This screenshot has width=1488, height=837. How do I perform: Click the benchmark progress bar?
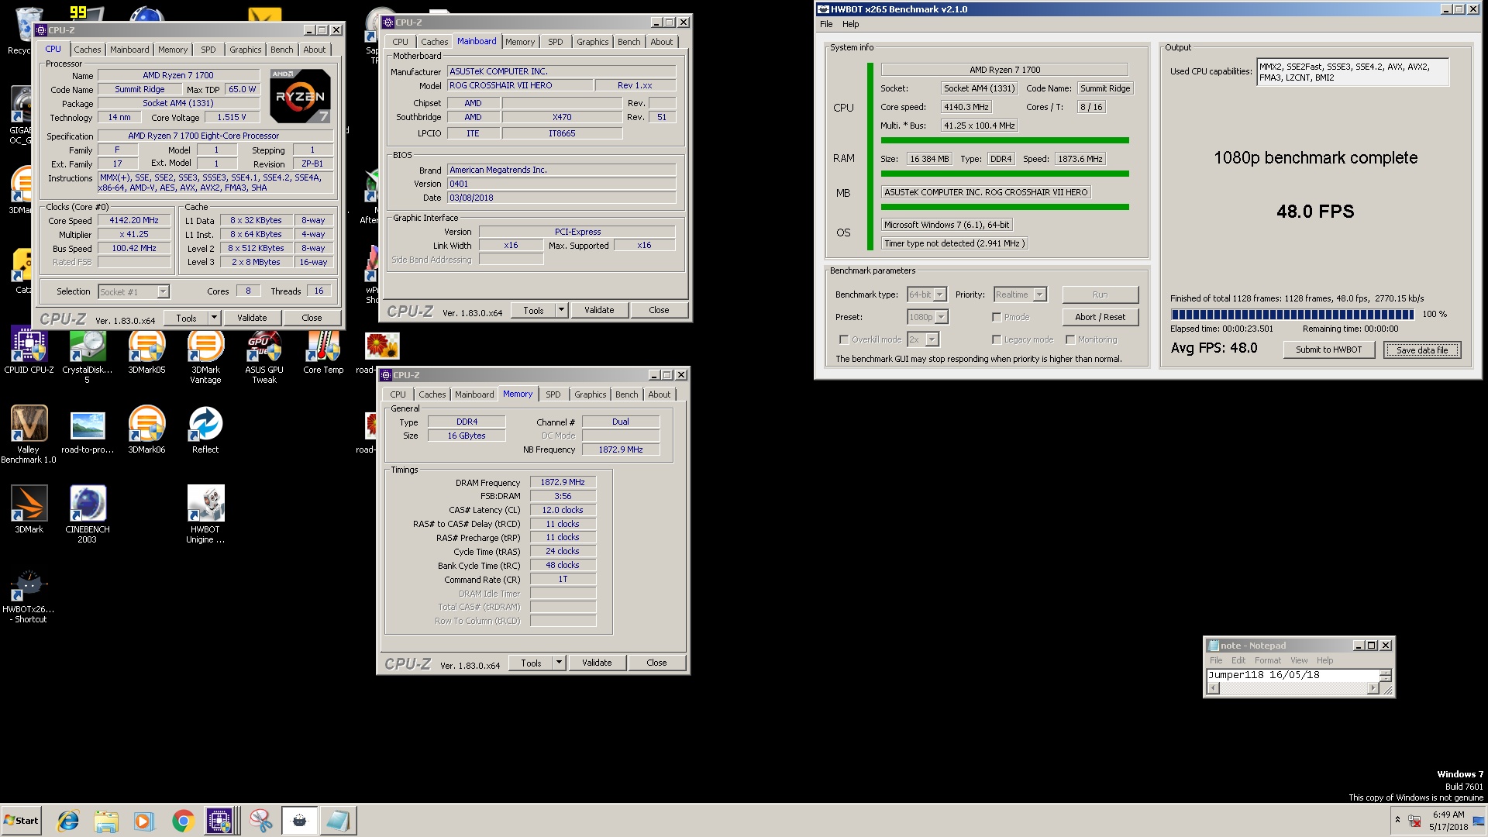click(1292, 314)
